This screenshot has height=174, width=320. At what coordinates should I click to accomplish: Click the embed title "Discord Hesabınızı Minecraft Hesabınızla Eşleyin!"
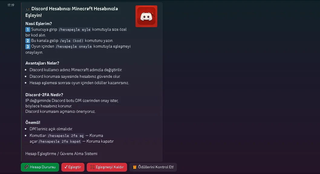(x=72, y=12)
